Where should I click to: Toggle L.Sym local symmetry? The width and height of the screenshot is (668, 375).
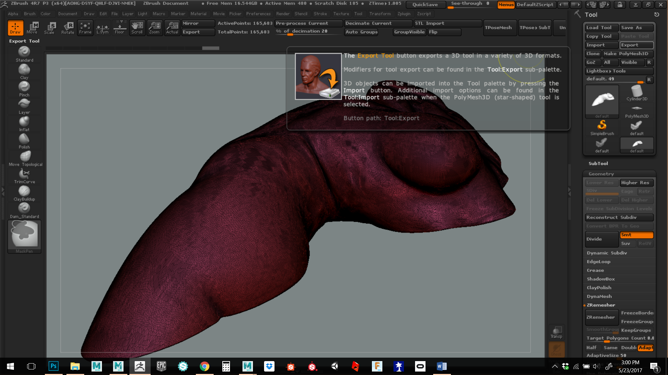(102, 28)
